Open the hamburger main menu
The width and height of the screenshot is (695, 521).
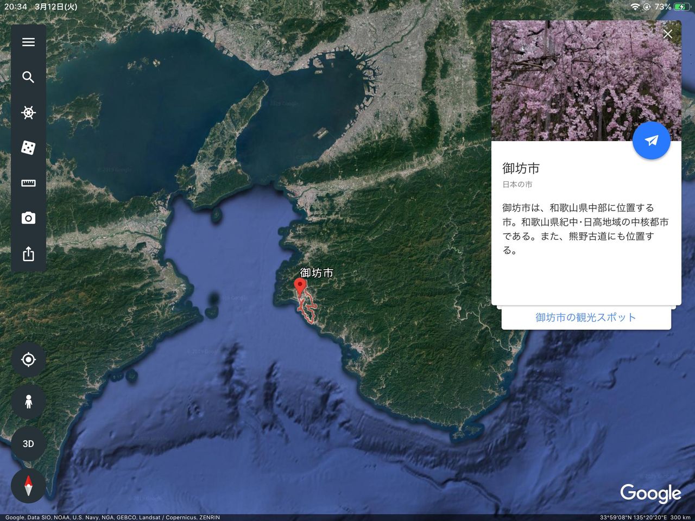pos(28,42)
